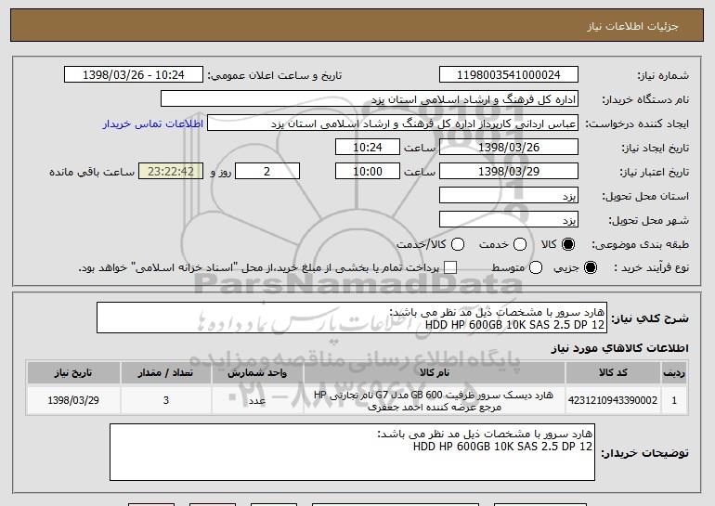
Task: Click item code 4231210943390002
Action: [613, 400]
